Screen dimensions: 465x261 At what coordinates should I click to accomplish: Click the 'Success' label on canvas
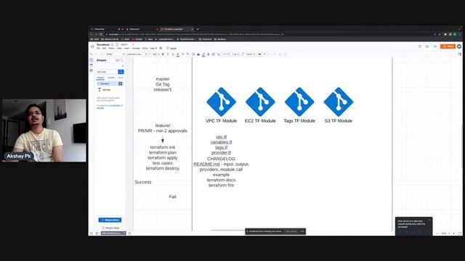(143, 182)
